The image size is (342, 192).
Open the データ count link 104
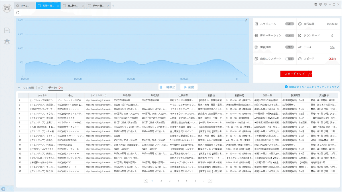332,47
